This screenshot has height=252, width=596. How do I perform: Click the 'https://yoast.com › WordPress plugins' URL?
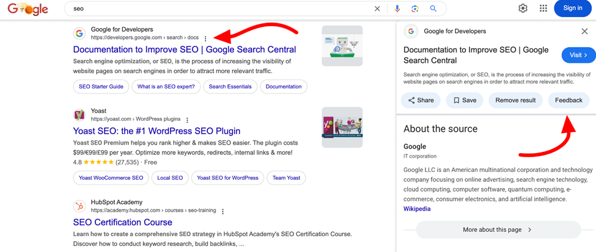pos(136,119)
